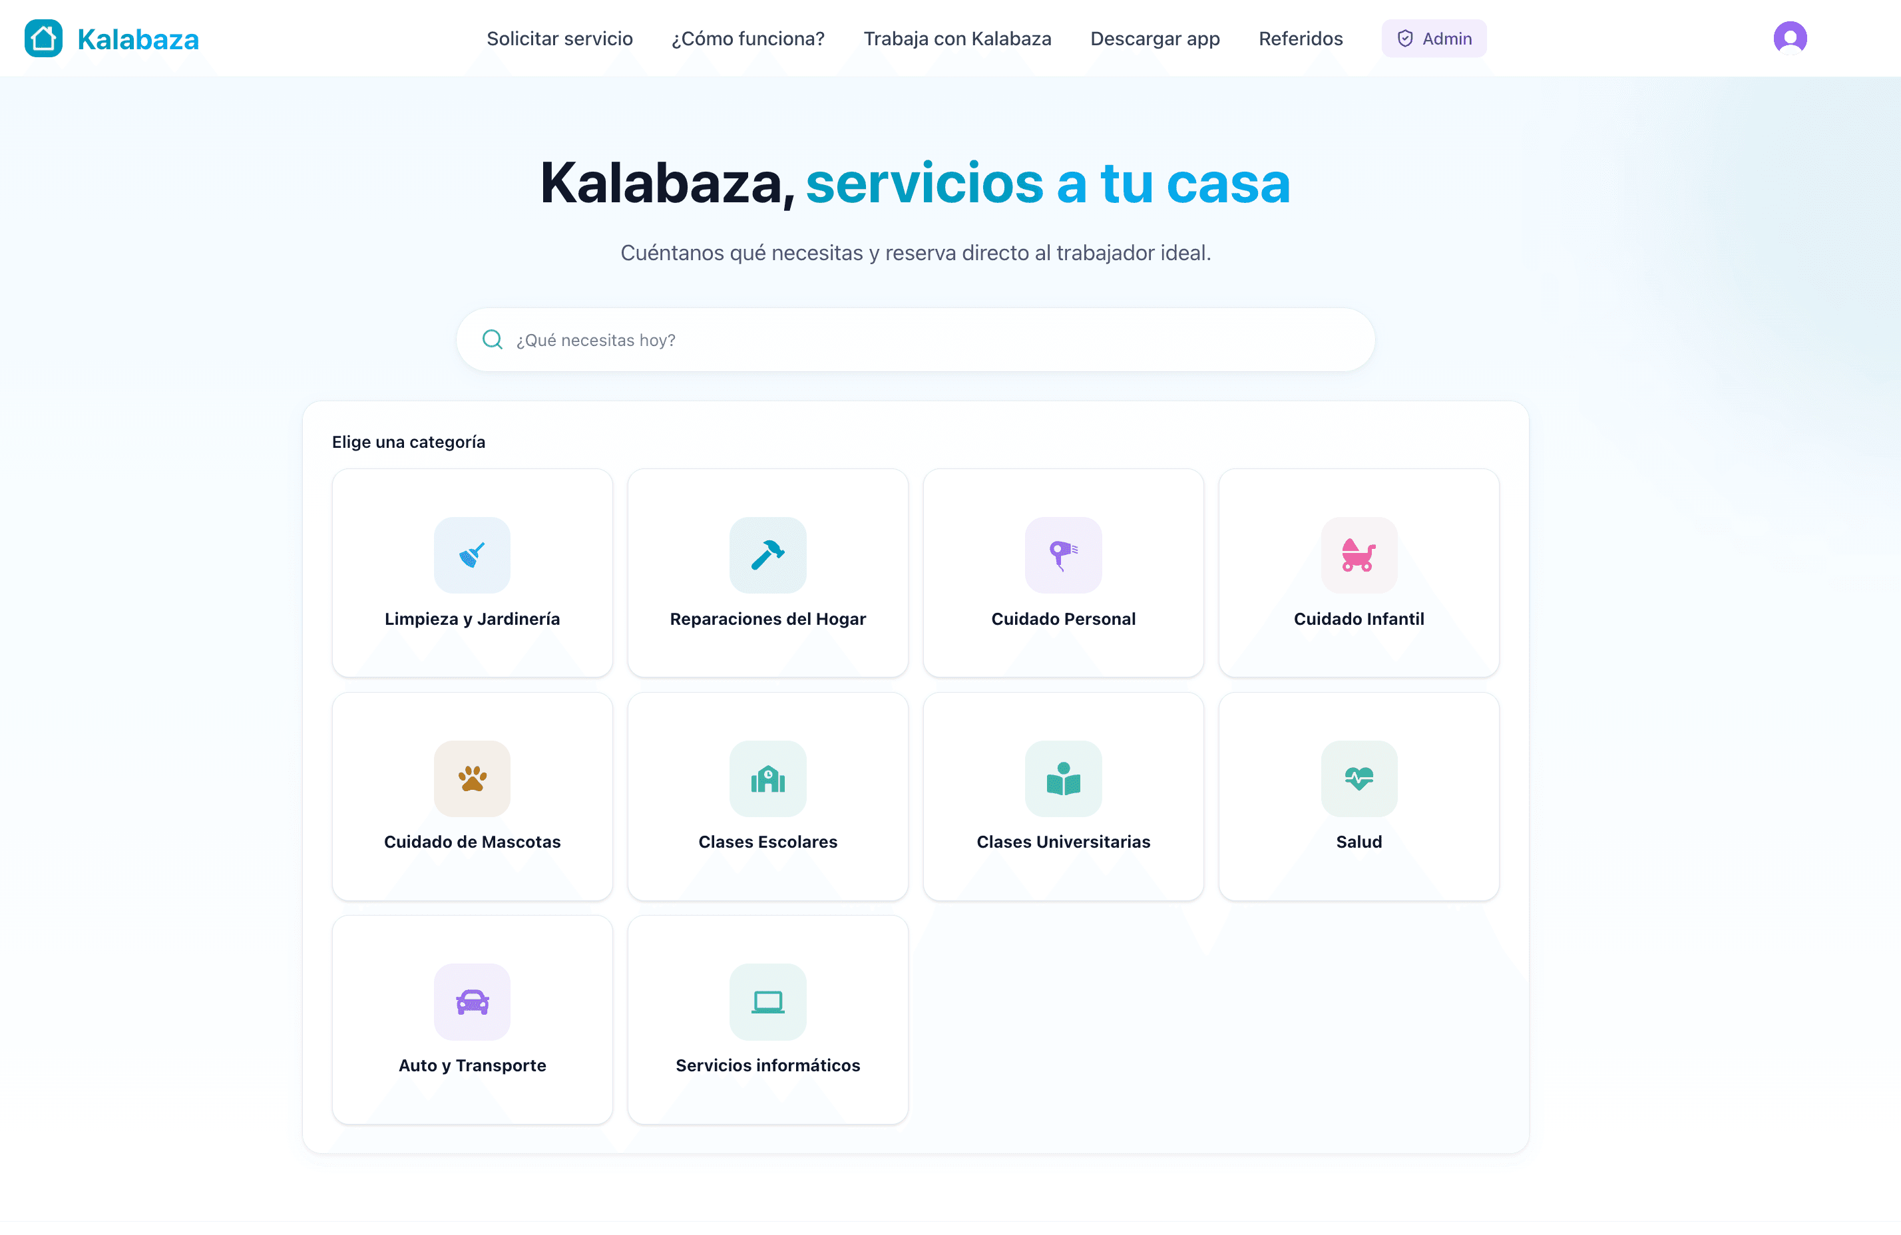This screenshot has width=1901, height=1235.
Task: Click the search magnifier icon
Action: 492,339
